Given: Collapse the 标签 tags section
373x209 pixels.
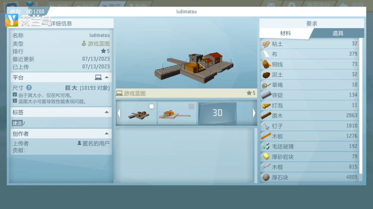Looking at the screenshot, I should point(107,112).
